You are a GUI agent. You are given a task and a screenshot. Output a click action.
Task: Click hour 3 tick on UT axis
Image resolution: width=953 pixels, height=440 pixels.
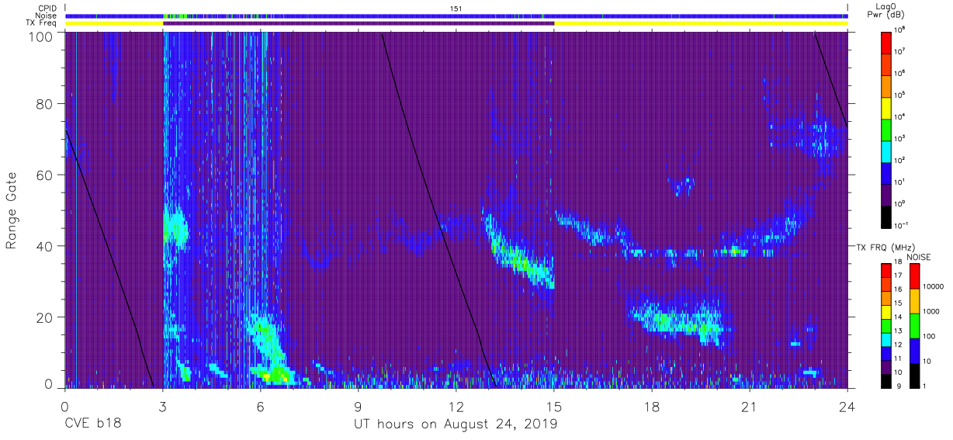162,406
